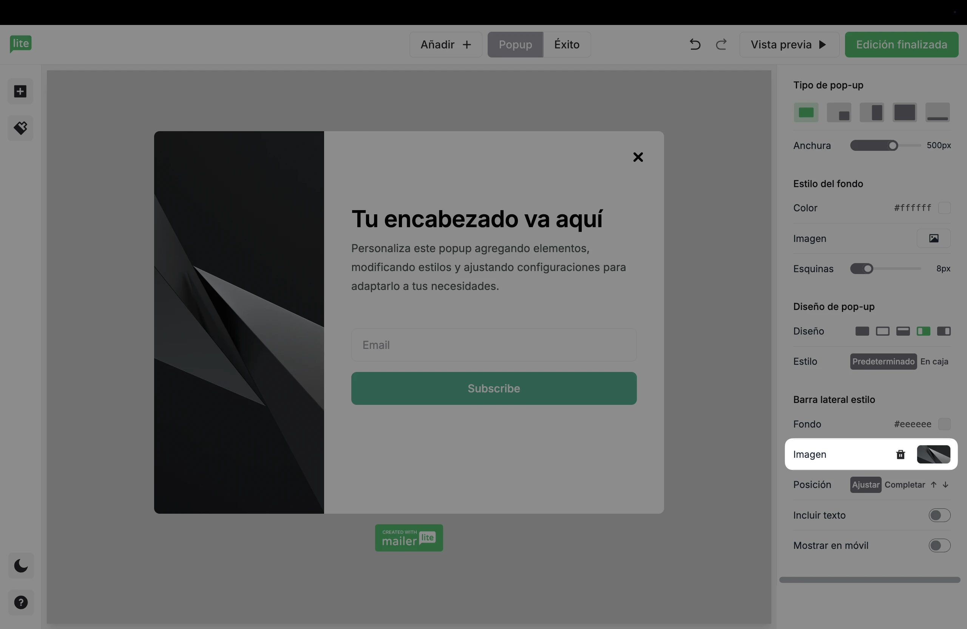Screen dimensions: 967x629
Task: Delete the sidebar image with trash icon
Action: pyautogui.click(x=901, y=454)
